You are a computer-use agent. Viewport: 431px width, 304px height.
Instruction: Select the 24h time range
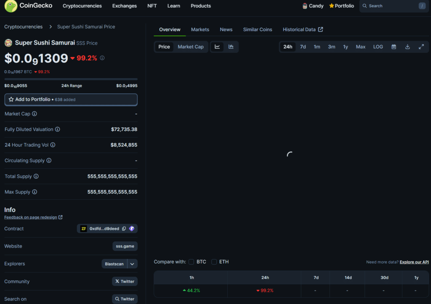coord(288,47)
